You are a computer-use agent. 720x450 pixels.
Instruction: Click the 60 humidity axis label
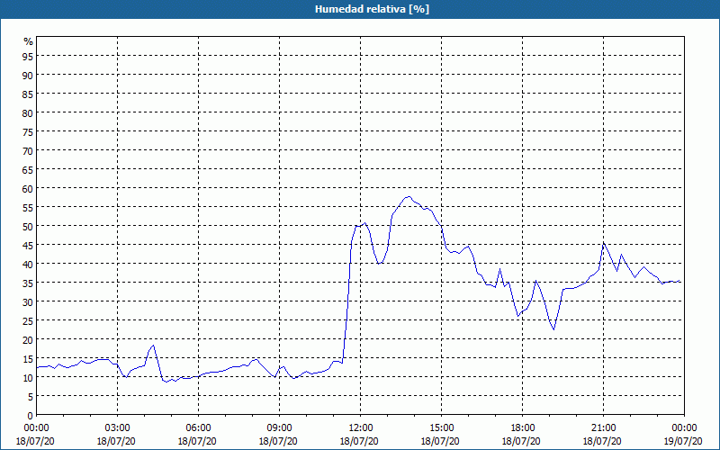coord(28,189)
